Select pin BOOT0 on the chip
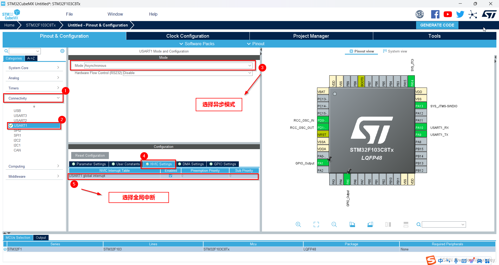 (361, 82)
